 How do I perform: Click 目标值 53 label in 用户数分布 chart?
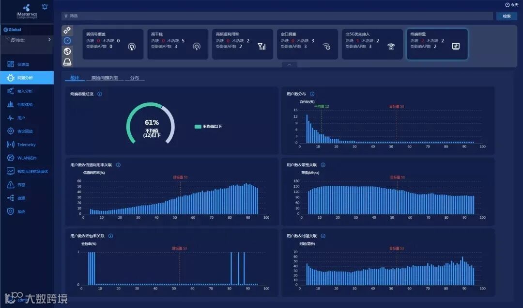[397, 106]
